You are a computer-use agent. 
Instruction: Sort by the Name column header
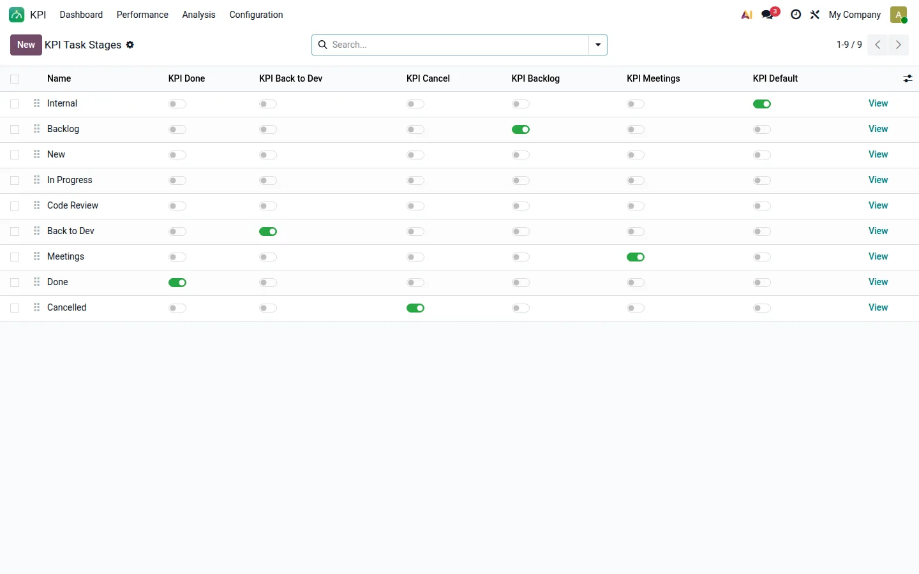(x=59, y=78)
